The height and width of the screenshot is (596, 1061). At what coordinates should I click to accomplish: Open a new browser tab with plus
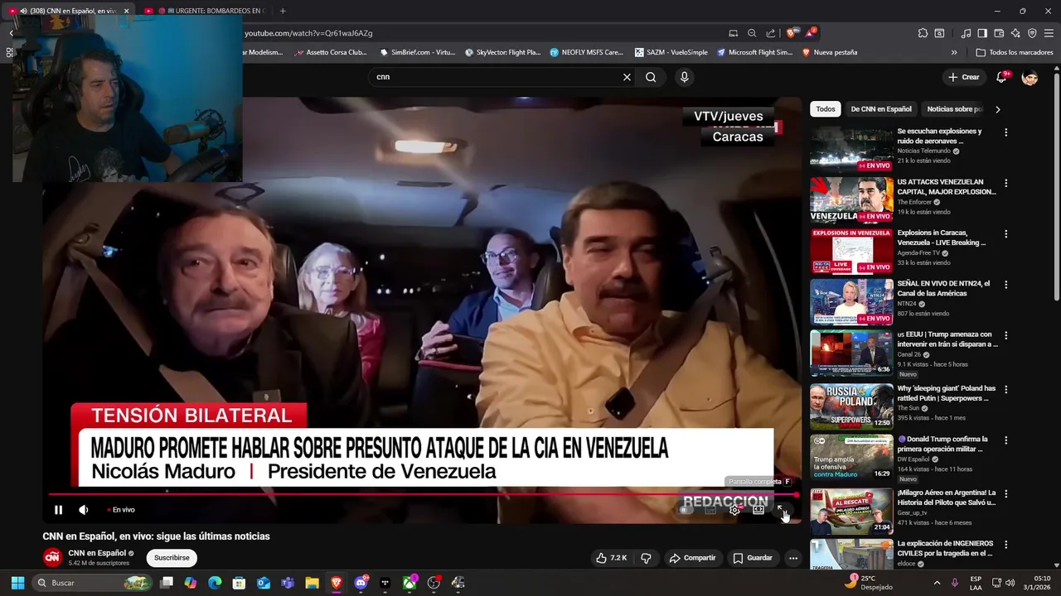[283, 11]
